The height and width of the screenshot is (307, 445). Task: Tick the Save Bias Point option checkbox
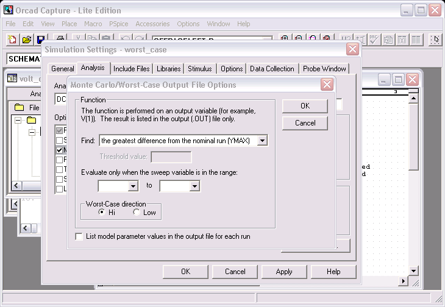59,179
